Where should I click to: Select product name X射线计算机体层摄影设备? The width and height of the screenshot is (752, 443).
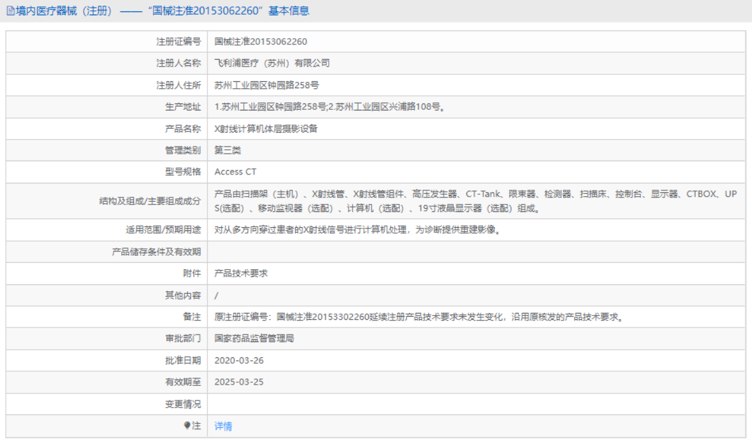click(266, 128)
